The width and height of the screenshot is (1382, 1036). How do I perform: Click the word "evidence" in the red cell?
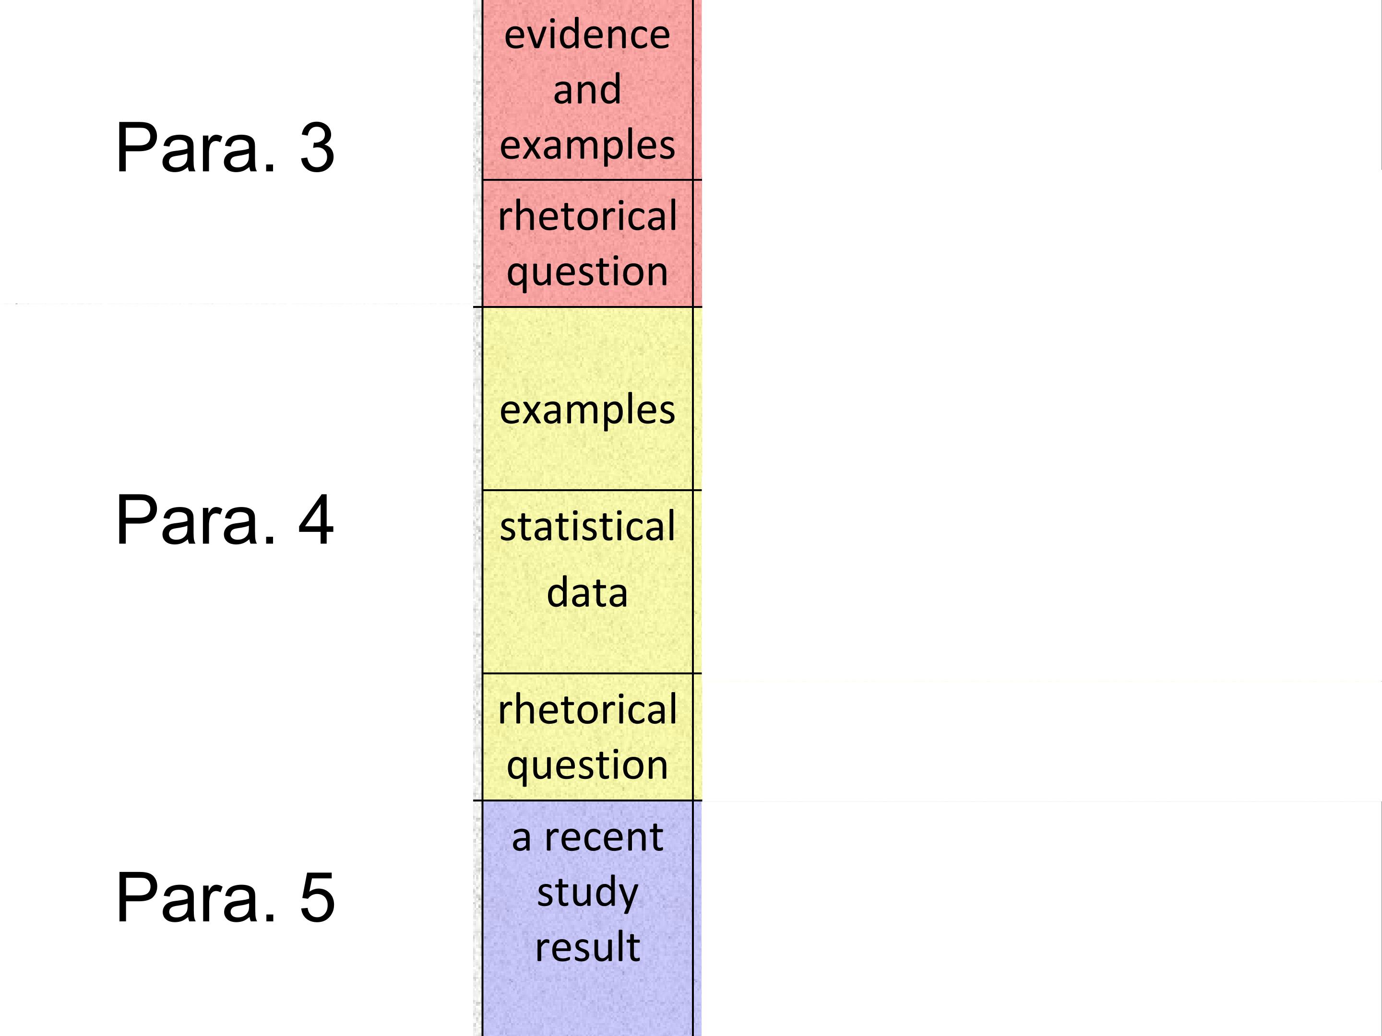(x=587, y=35)
